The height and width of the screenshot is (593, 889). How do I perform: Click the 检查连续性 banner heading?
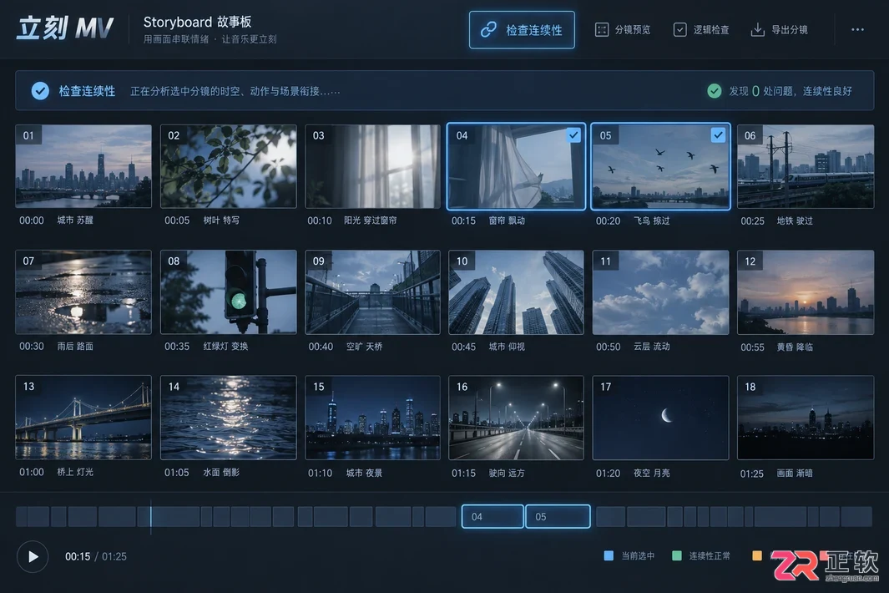87,91
